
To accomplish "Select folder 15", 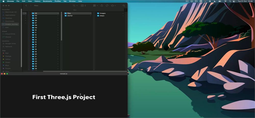I will [45, 42].
